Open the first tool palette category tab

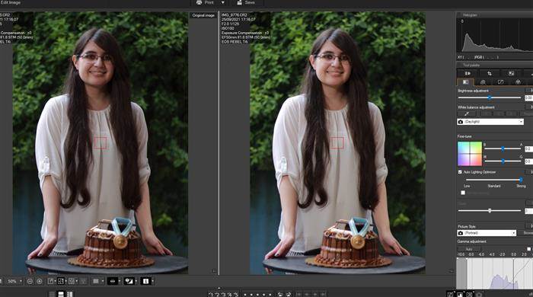point(468,73)
